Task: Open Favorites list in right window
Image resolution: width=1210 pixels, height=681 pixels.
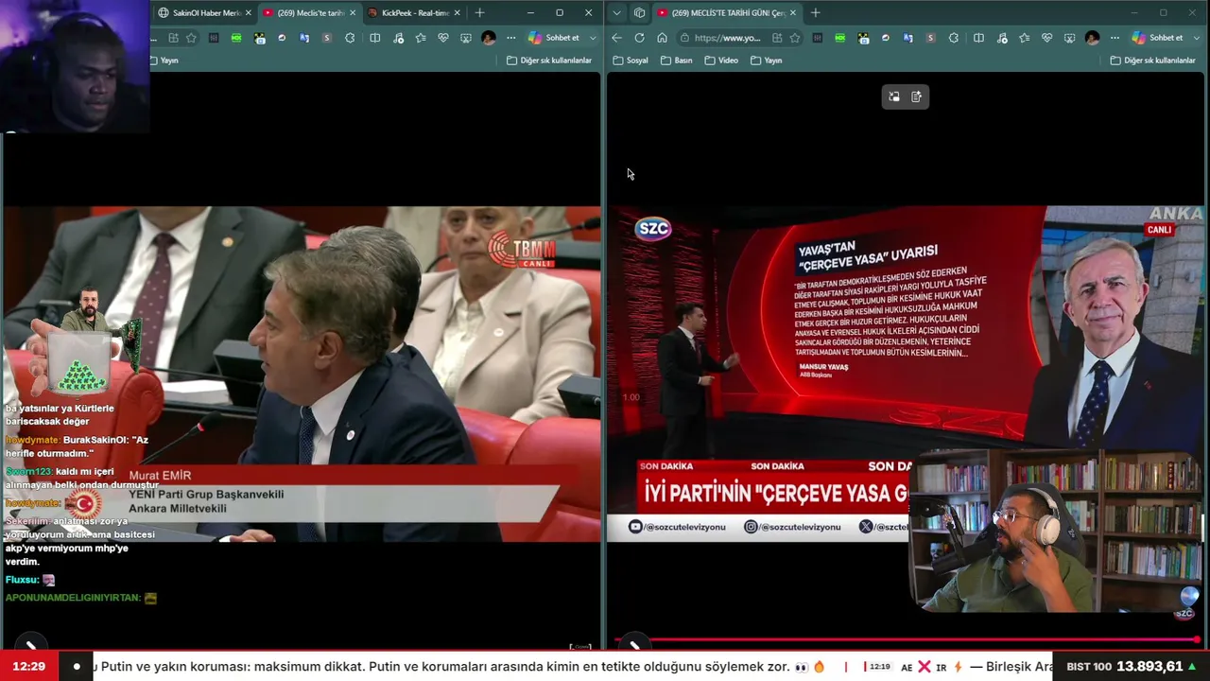Action: [1024, 38]
